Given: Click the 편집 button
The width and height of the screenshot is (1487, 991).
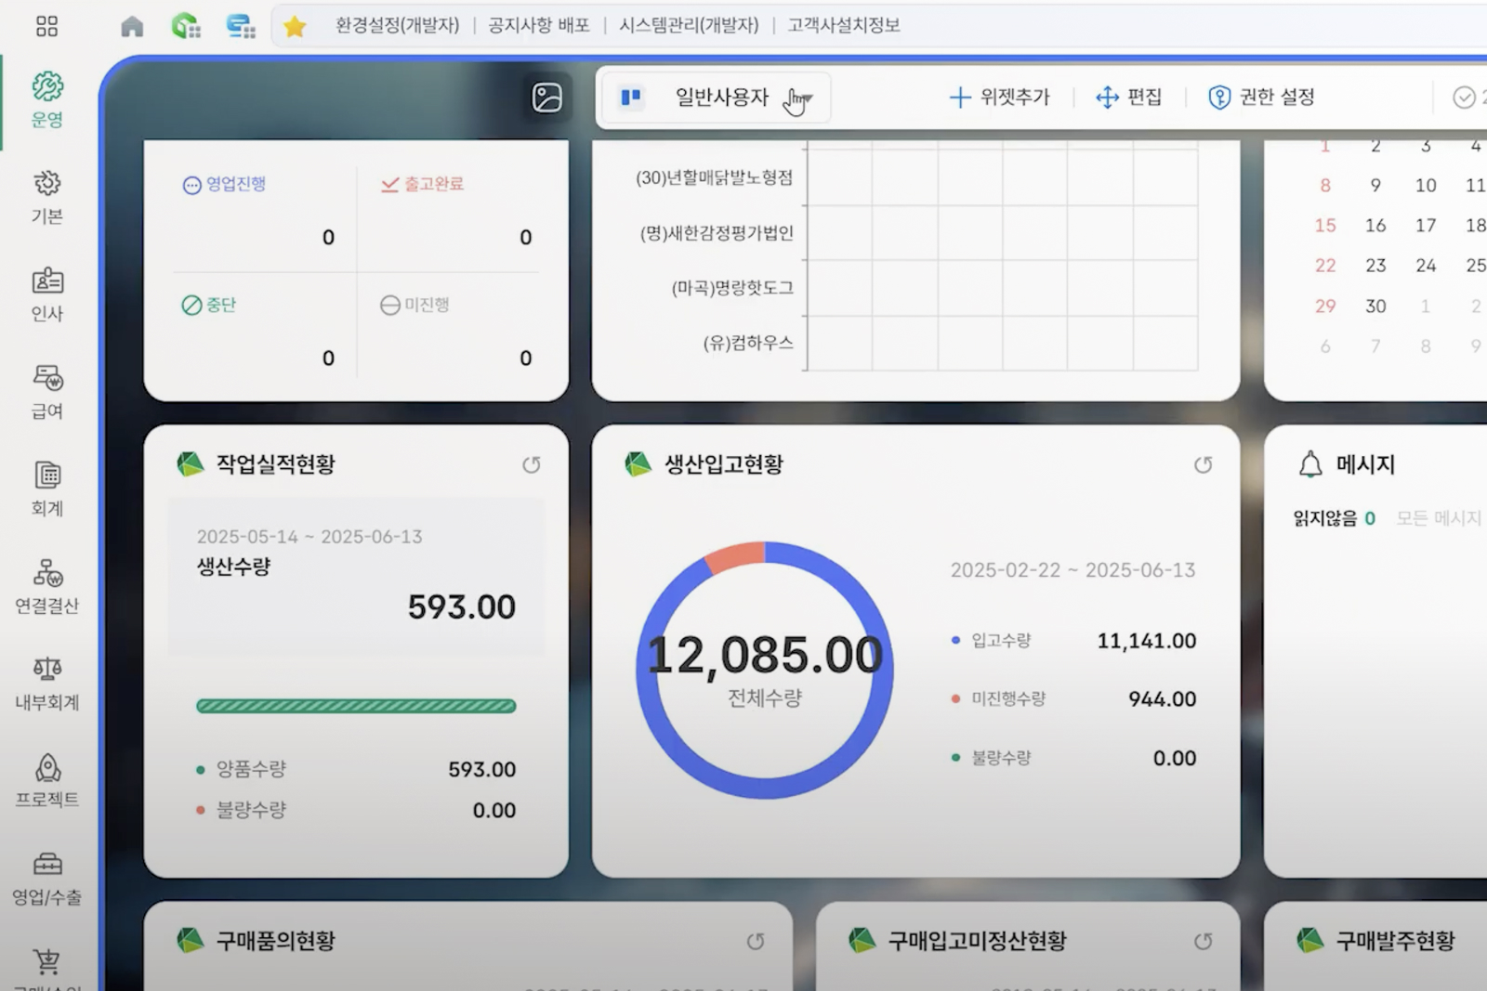Looking at the screenshot, I should (x=1129, y=97).
